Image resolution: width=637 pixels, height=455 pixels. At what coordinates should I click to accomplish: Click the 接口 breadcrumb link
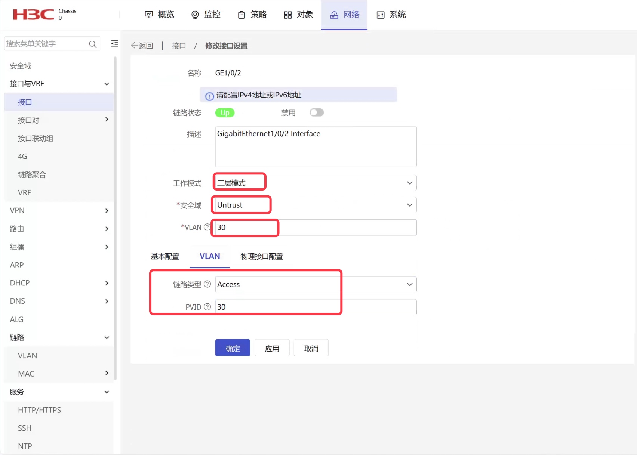click(179, 46)
